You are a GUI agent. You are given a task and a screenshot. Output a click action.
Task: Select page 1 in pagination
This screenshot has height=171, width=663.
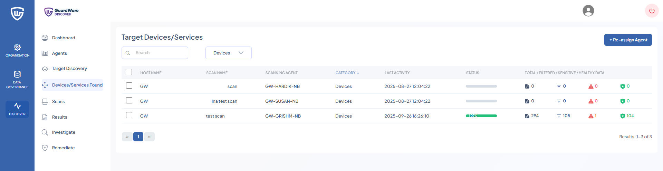tap(138, 137)
